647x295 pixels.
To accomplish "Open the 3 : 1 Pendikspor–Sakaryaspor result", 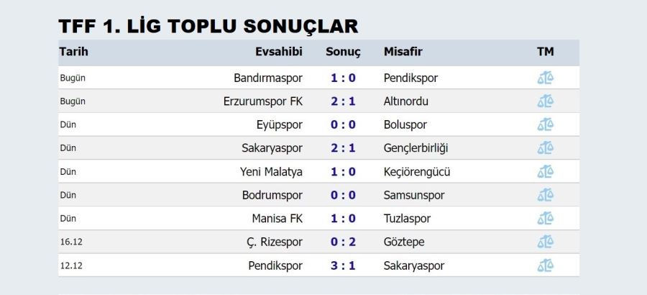I will point(343,265).
